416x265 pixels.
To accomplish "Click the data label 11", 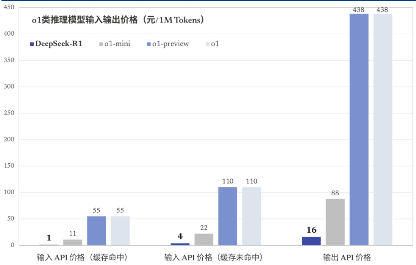I will point(73,234).
